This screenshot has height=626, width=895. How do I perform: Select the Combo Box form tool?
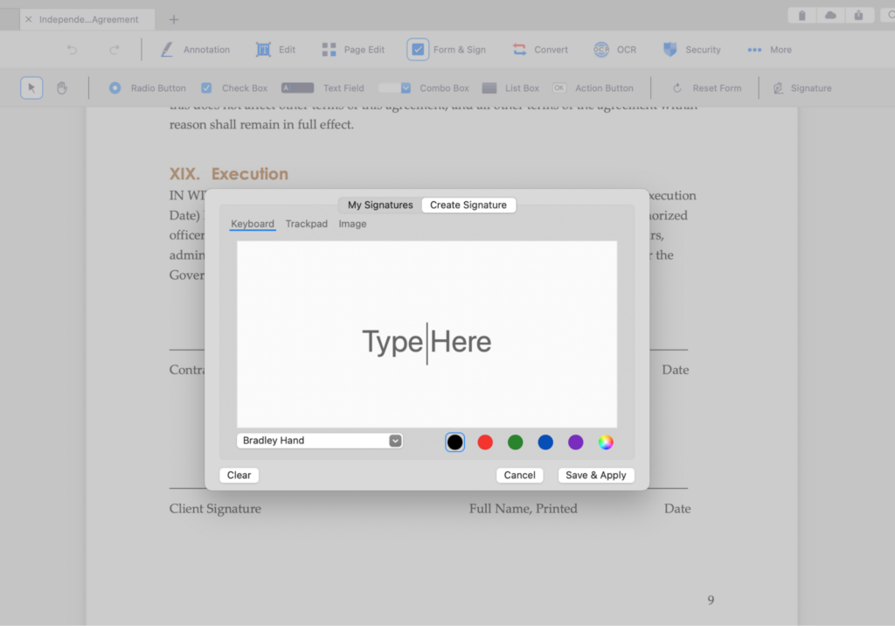(394, 88)
